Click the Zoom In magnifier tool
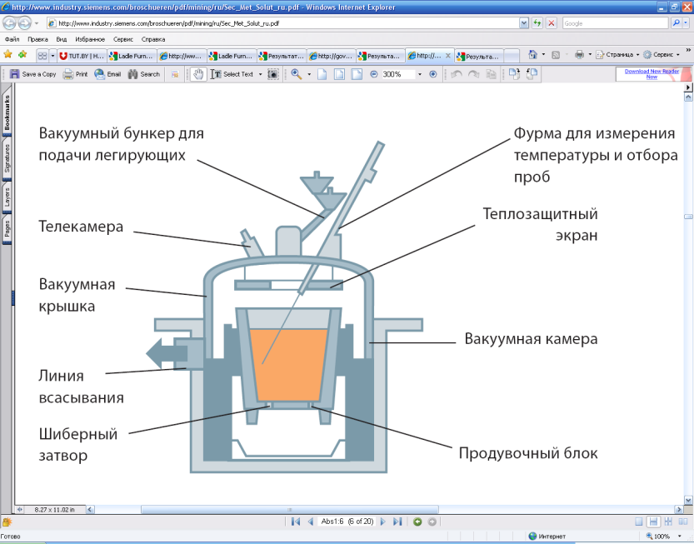This screenshot has height=544, width=694. [296, 74]
